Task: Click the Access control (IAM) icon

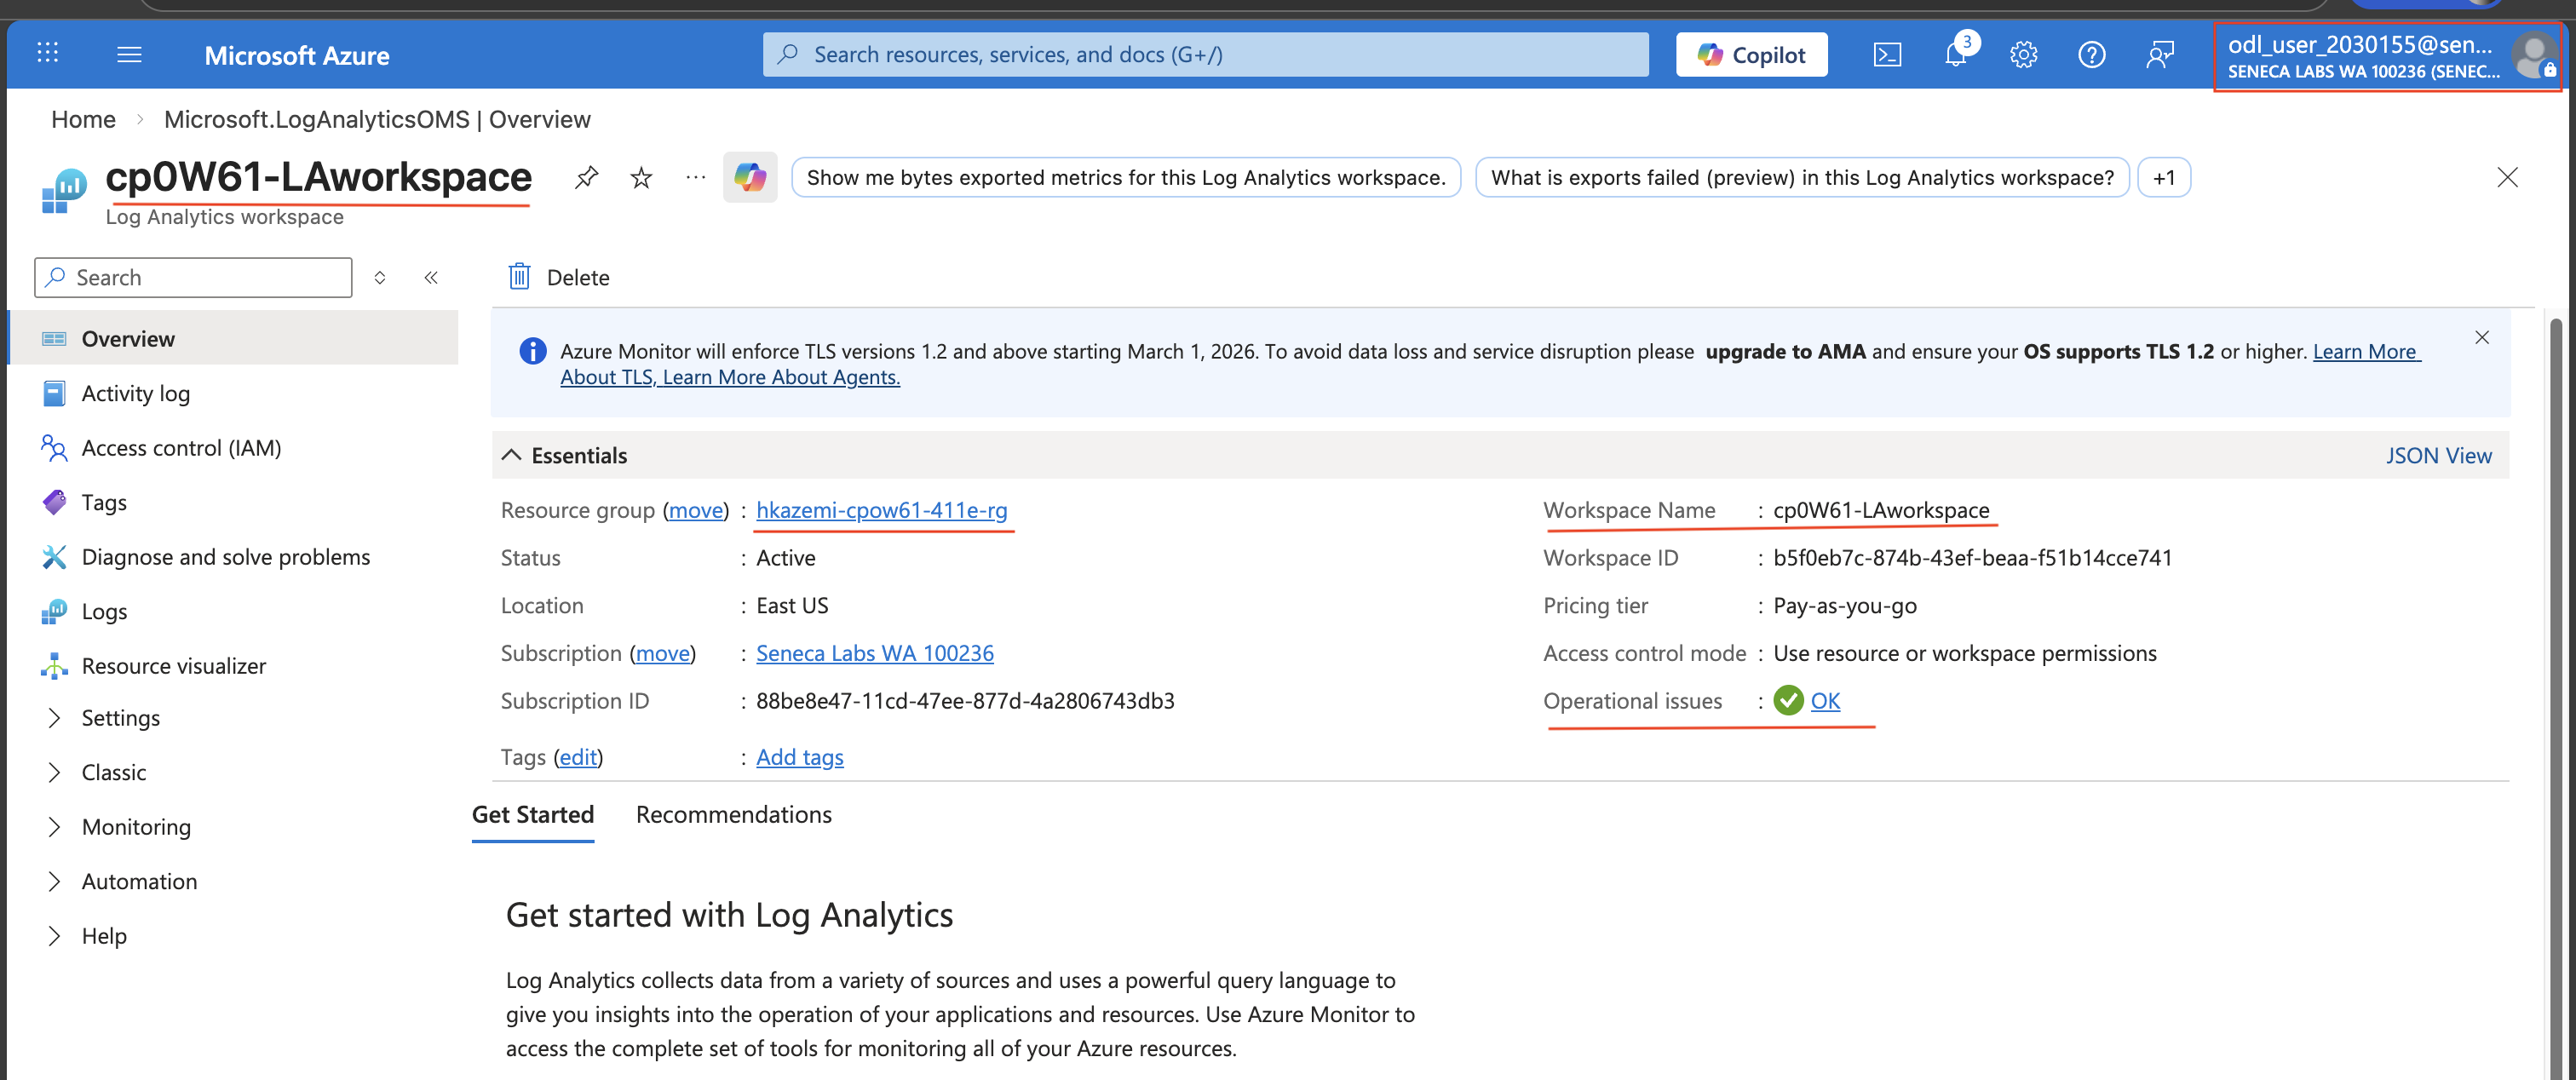Action: [54, 448]
